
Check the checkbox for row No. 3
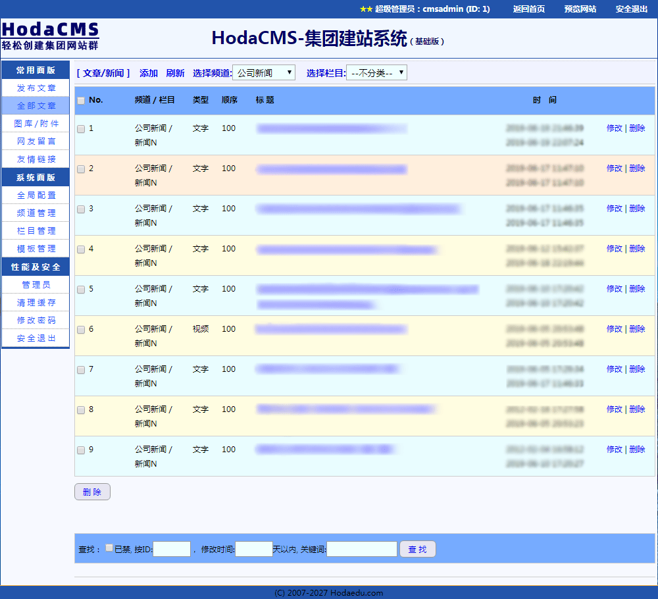[81, 209]
